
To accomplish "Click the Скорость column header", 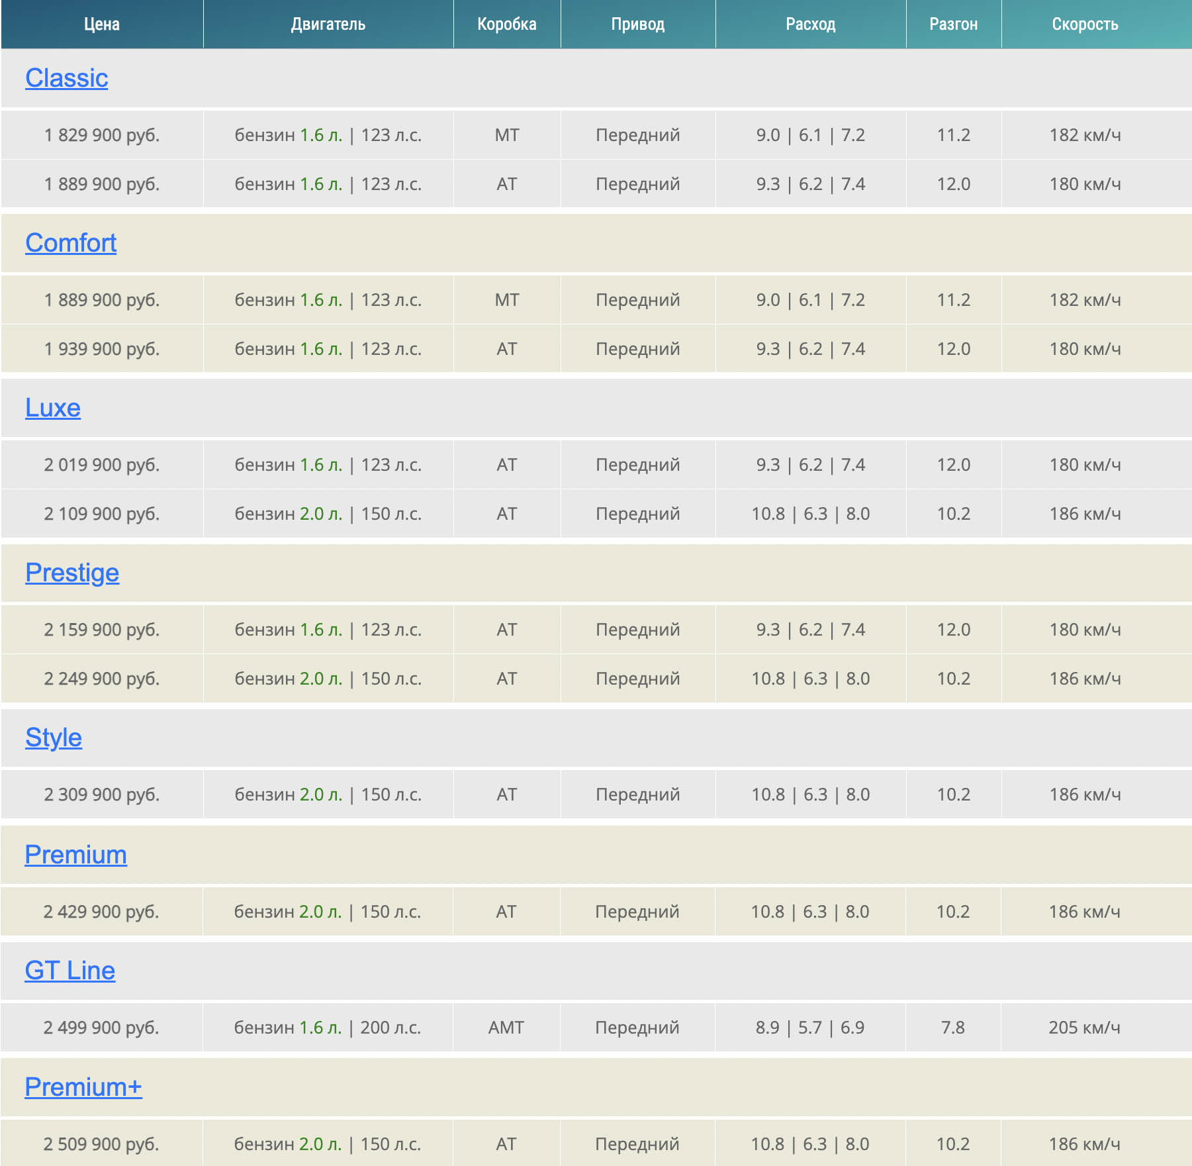I will coord(1085,24).
